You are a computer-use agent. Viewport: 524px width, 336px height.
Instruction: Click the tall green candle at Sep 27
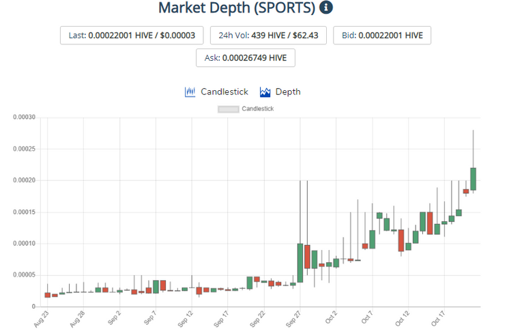pos(300,263)
